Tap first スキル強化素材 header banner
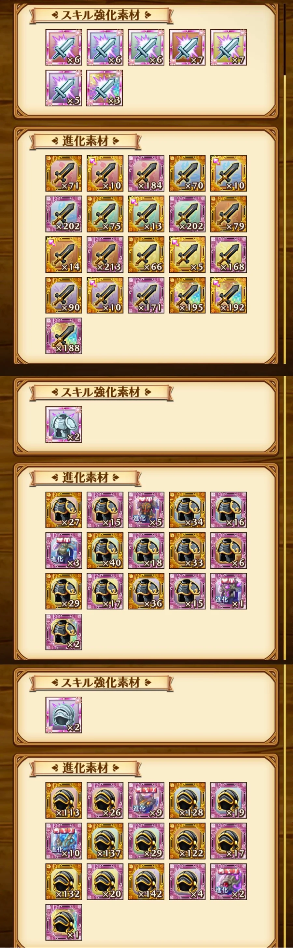This screenshot has width=293, height=948. (101, 15)
